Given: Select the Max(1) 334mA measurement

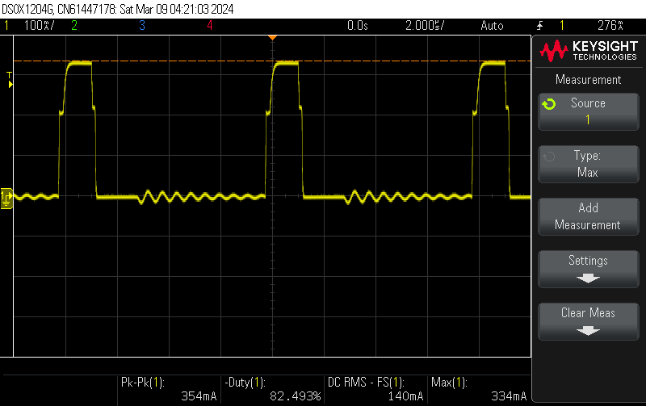Looking at the screenshot, I should click(479, 389).
